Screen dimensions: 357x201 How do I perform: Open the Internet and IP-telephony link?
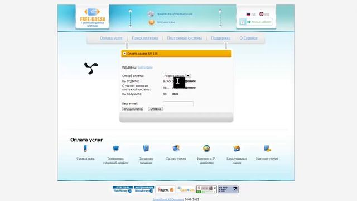point(206,160)
